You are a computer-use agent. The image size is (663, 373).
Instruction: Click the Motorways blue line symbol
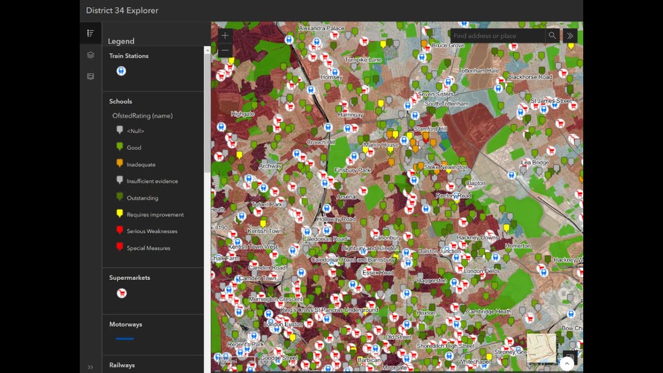pyautogui.click(x=125, y=339)
